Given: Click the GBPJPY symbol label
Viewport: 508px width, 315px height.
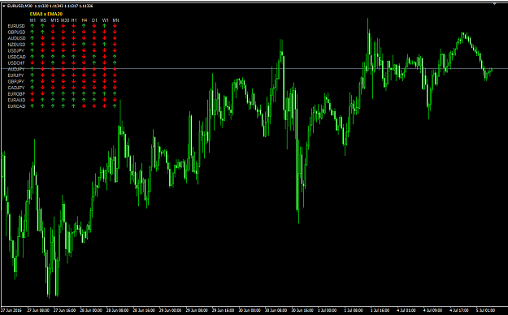Looking at the screenshot, I should 16,81.
